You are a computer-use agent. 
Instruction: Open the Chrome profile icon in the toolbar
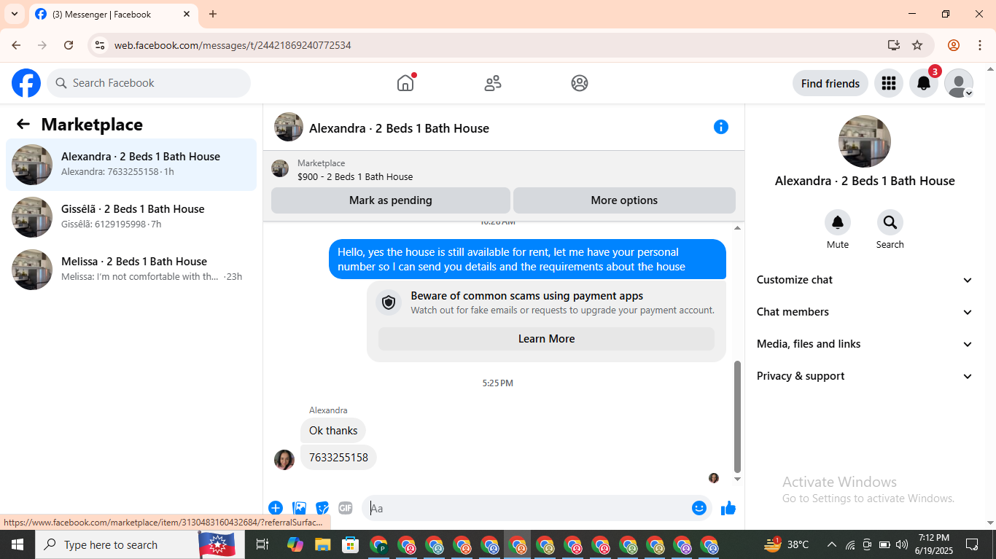954,45
